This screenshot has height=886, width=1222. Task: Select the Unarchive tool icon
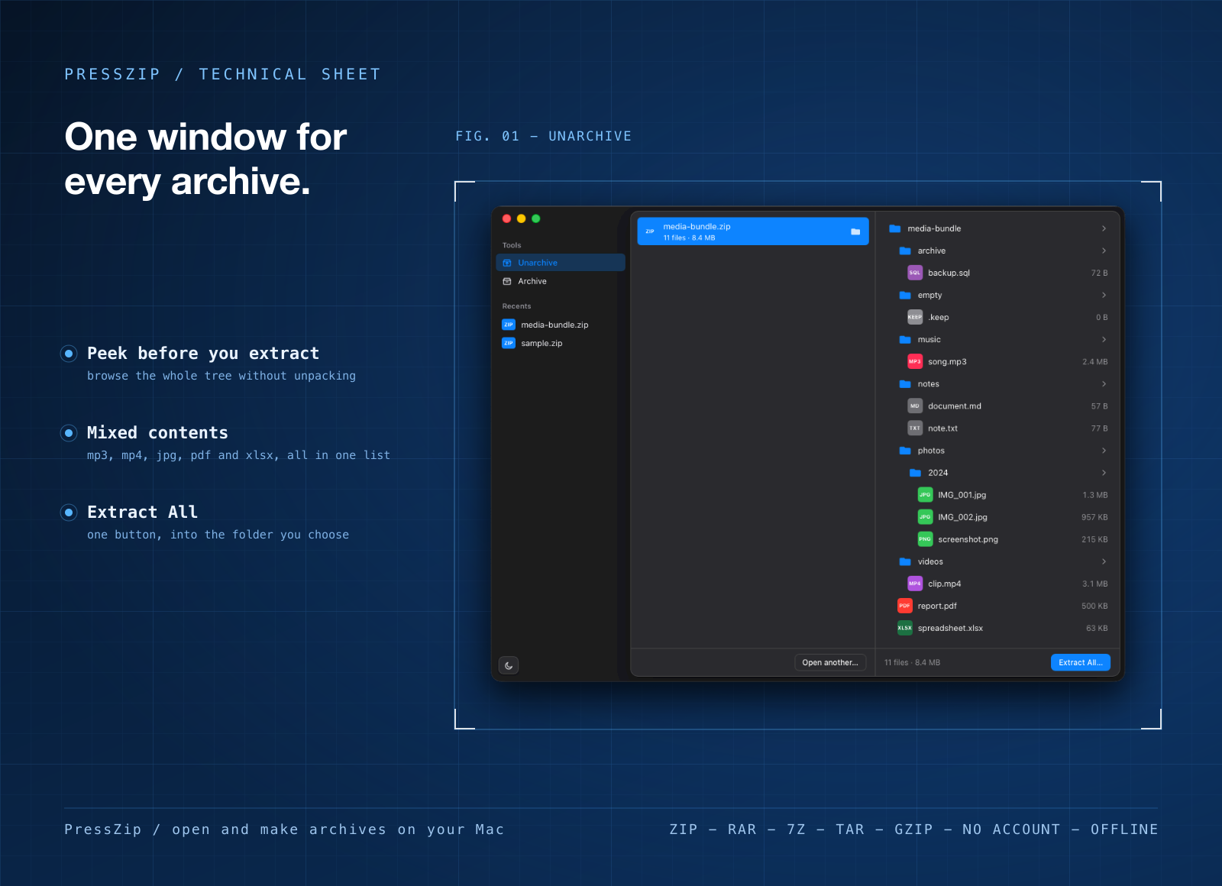[507, 263]
